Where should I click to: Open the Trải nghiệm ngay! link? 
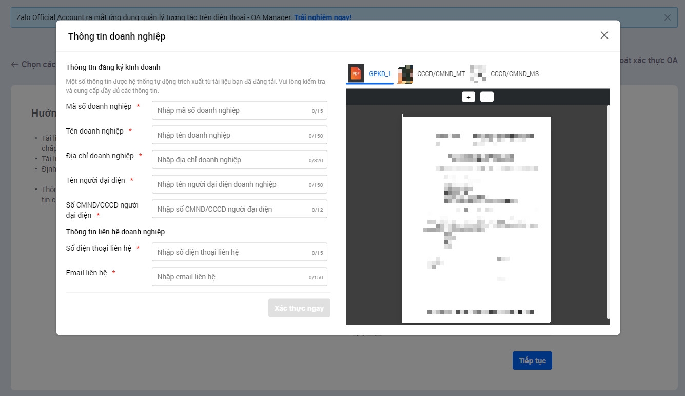point(323,17)
